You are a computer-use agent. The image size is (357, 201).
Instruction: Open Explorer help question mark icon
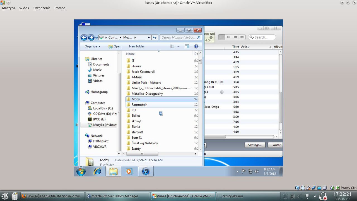(x=196, y=46)
